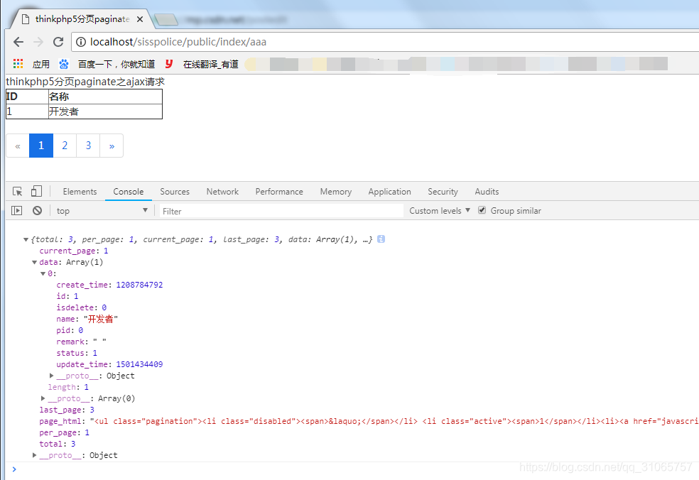Screen dimensions: 699x480
Task: Click the disabled « previous button
Action: pos(18,146)
